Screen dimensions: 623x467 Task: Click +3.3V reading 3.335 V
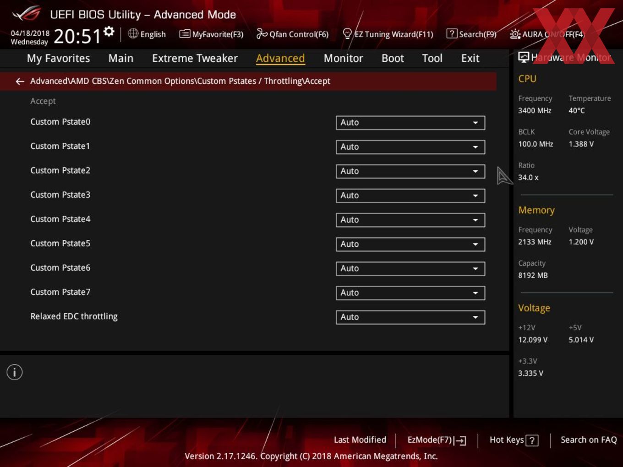coord(530,373)
